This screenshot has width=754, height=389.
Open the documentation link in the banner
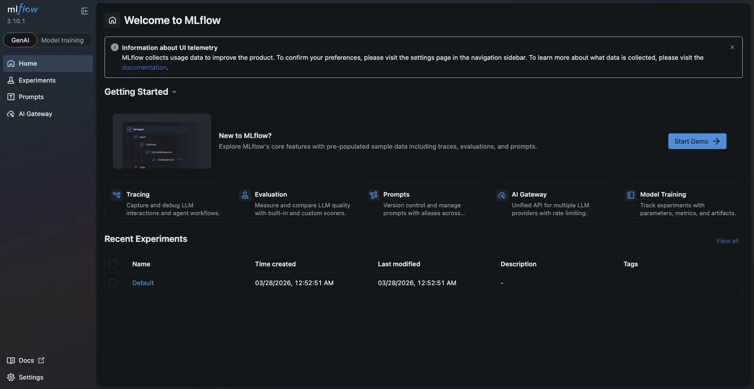click(144, 67)
